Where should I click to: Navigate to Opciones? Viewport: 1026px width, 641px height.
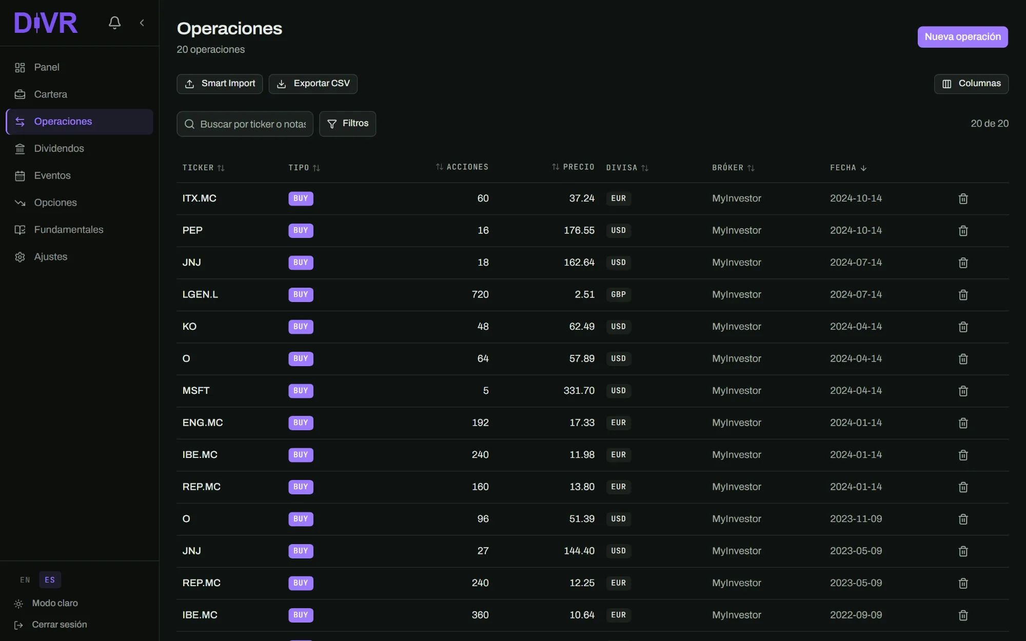pyautogui.click(x=80, y=203)
